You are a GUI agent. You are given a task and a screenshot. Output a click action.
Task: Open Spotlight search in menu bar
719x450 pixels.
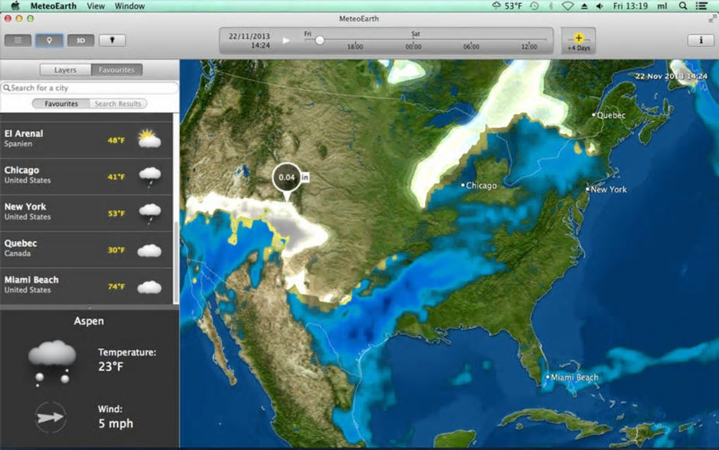point(683,6)
